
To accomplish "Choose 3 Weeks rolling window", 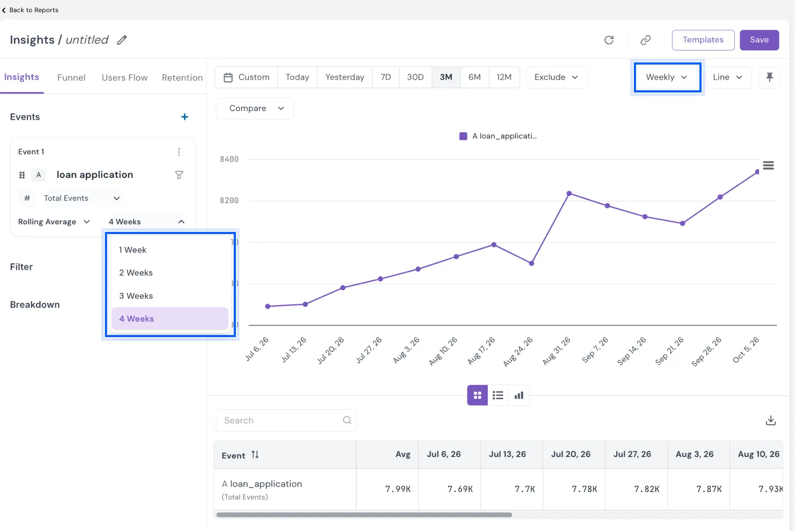I will [x=170, y=296].
